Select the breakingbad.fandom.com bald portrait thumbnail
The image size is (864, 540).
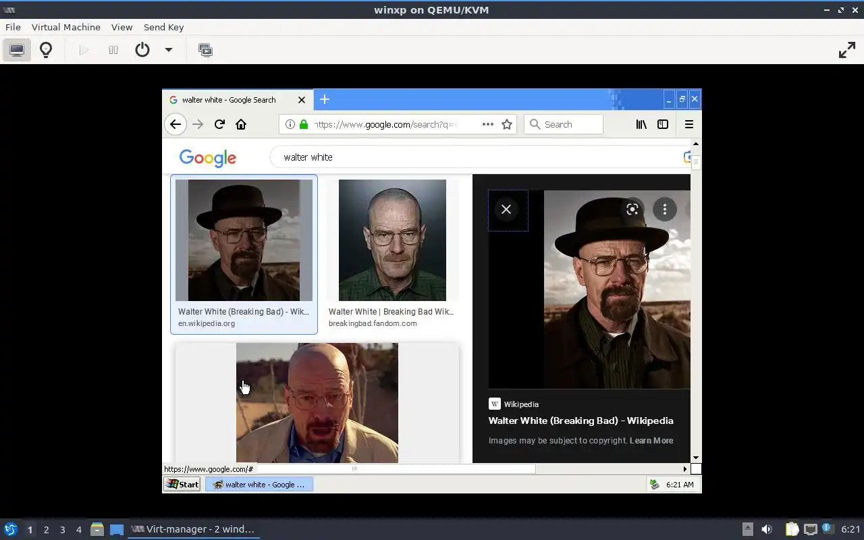[392, 240]
